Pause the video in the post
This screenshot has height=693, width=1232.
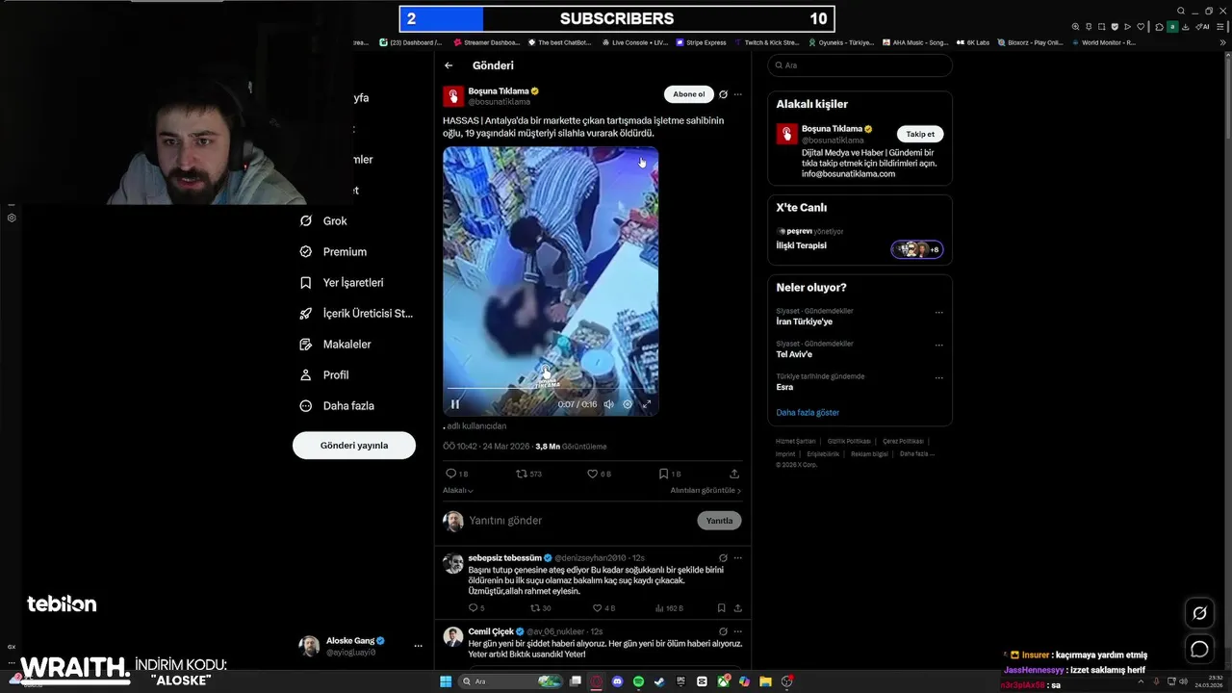455,404
